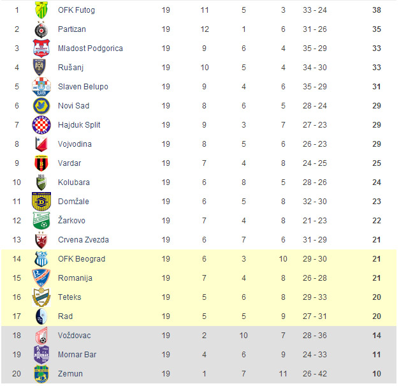
Task: Click the Crvena Zvezda star crest
Action: point(41,240)
